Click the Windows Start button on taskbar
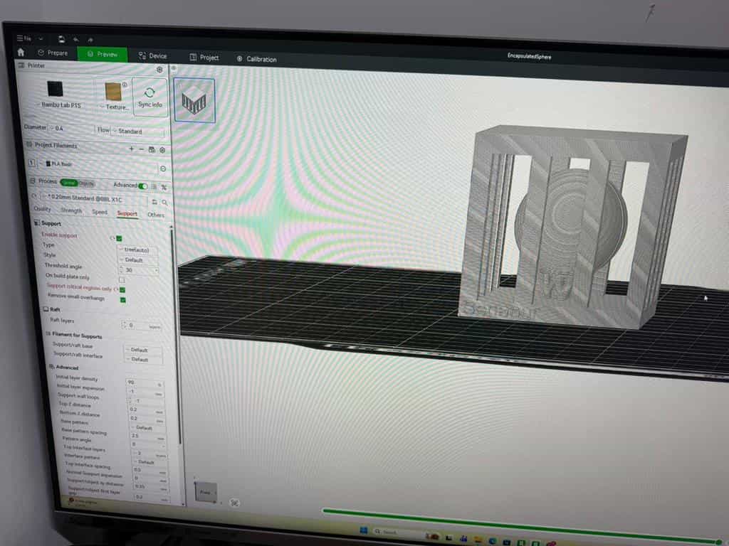The width and height of the screenshot is (729, 546). pyautogui.click(x=364, y=530)
